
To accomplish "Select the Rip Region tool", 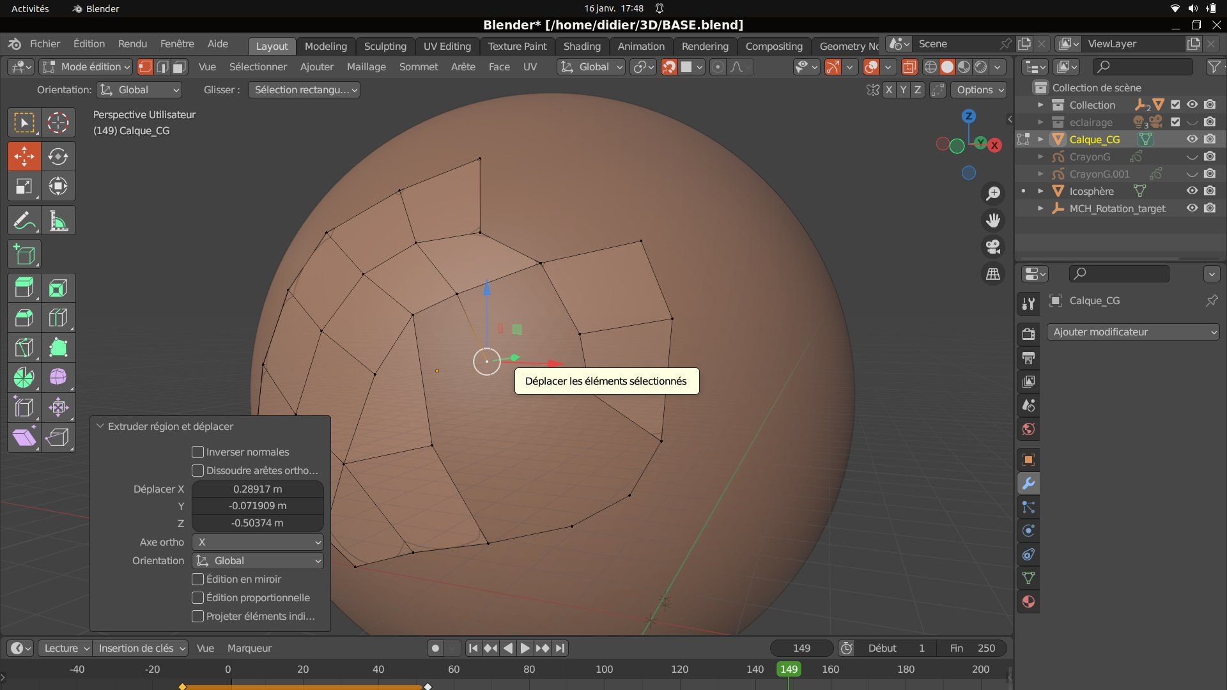I will tap(58, 437).
